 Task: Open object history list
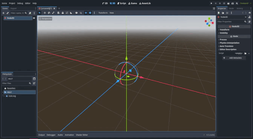coord(250,13)
